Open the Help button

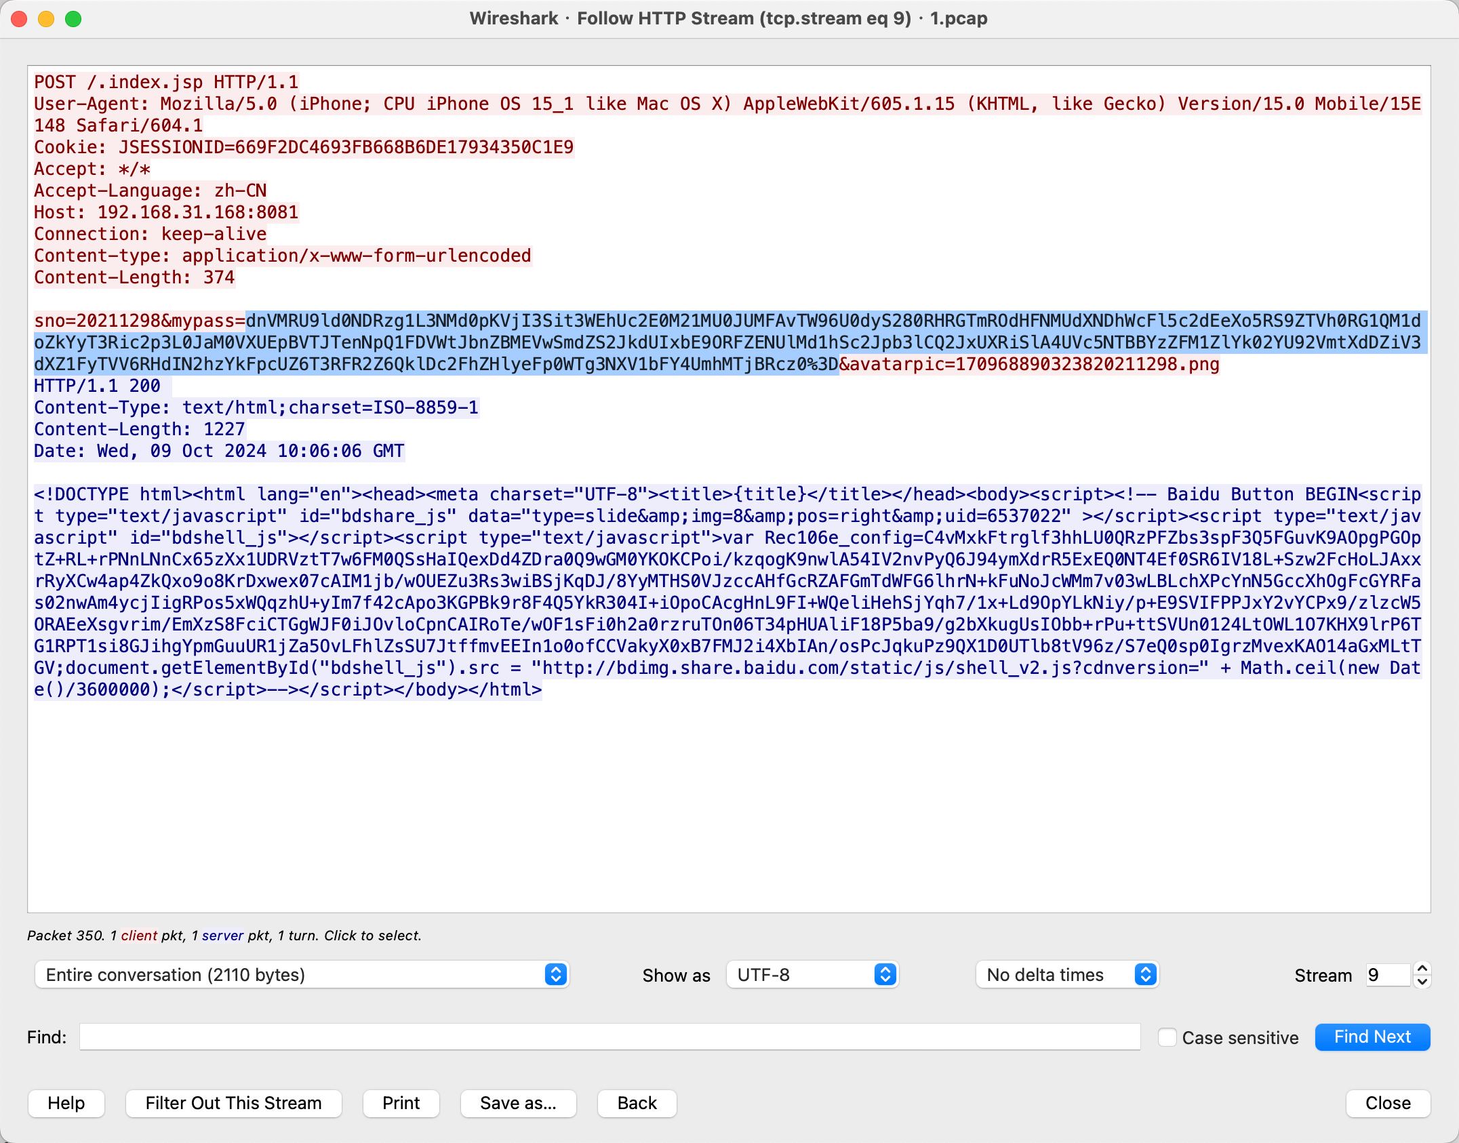(66, 1103)
